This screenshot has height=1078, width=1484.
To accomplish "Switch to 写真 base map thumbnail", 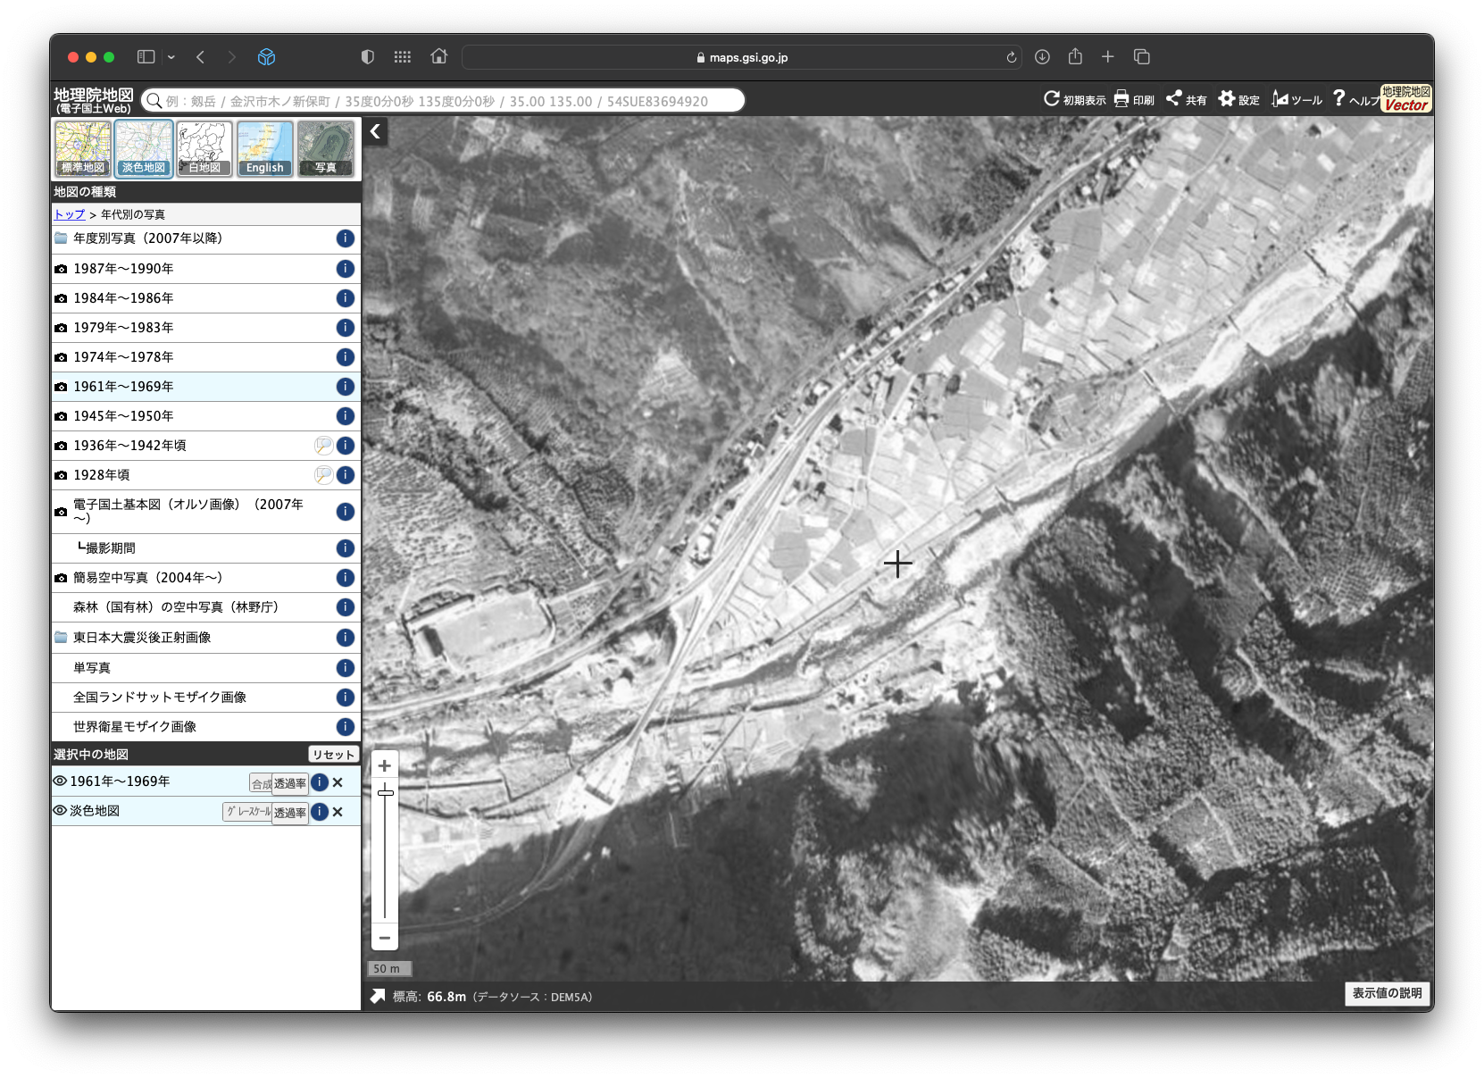I will [325, 148].
